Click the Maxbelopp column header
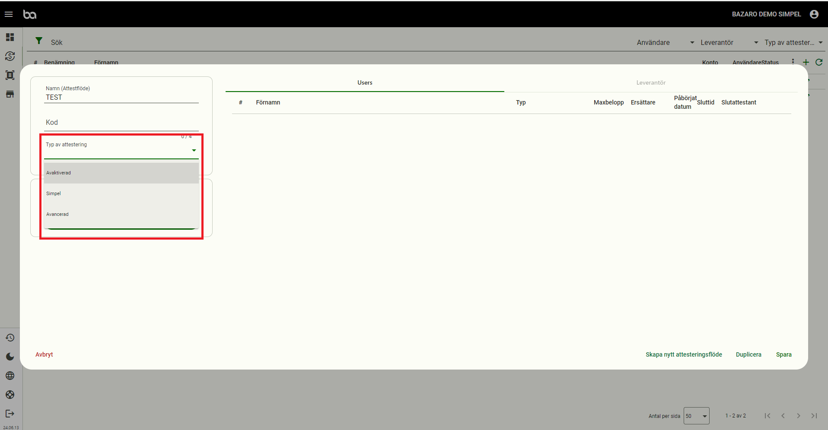The image size is (828, 430). (x=608, y=102)
